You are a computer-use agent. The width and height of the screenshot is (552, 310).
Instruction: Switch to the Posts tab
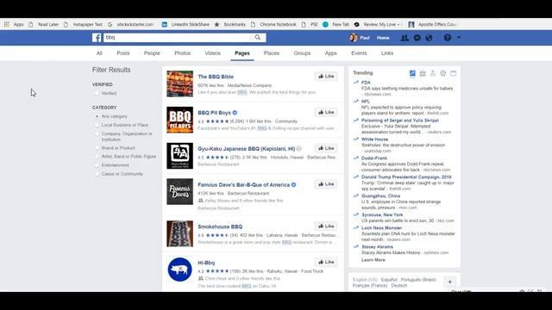pyautogui.click(x=123, y=53)
